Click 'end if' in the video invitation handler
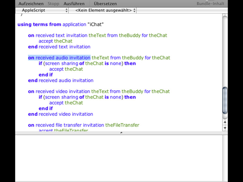243x182 pixels. click(46, 108)
